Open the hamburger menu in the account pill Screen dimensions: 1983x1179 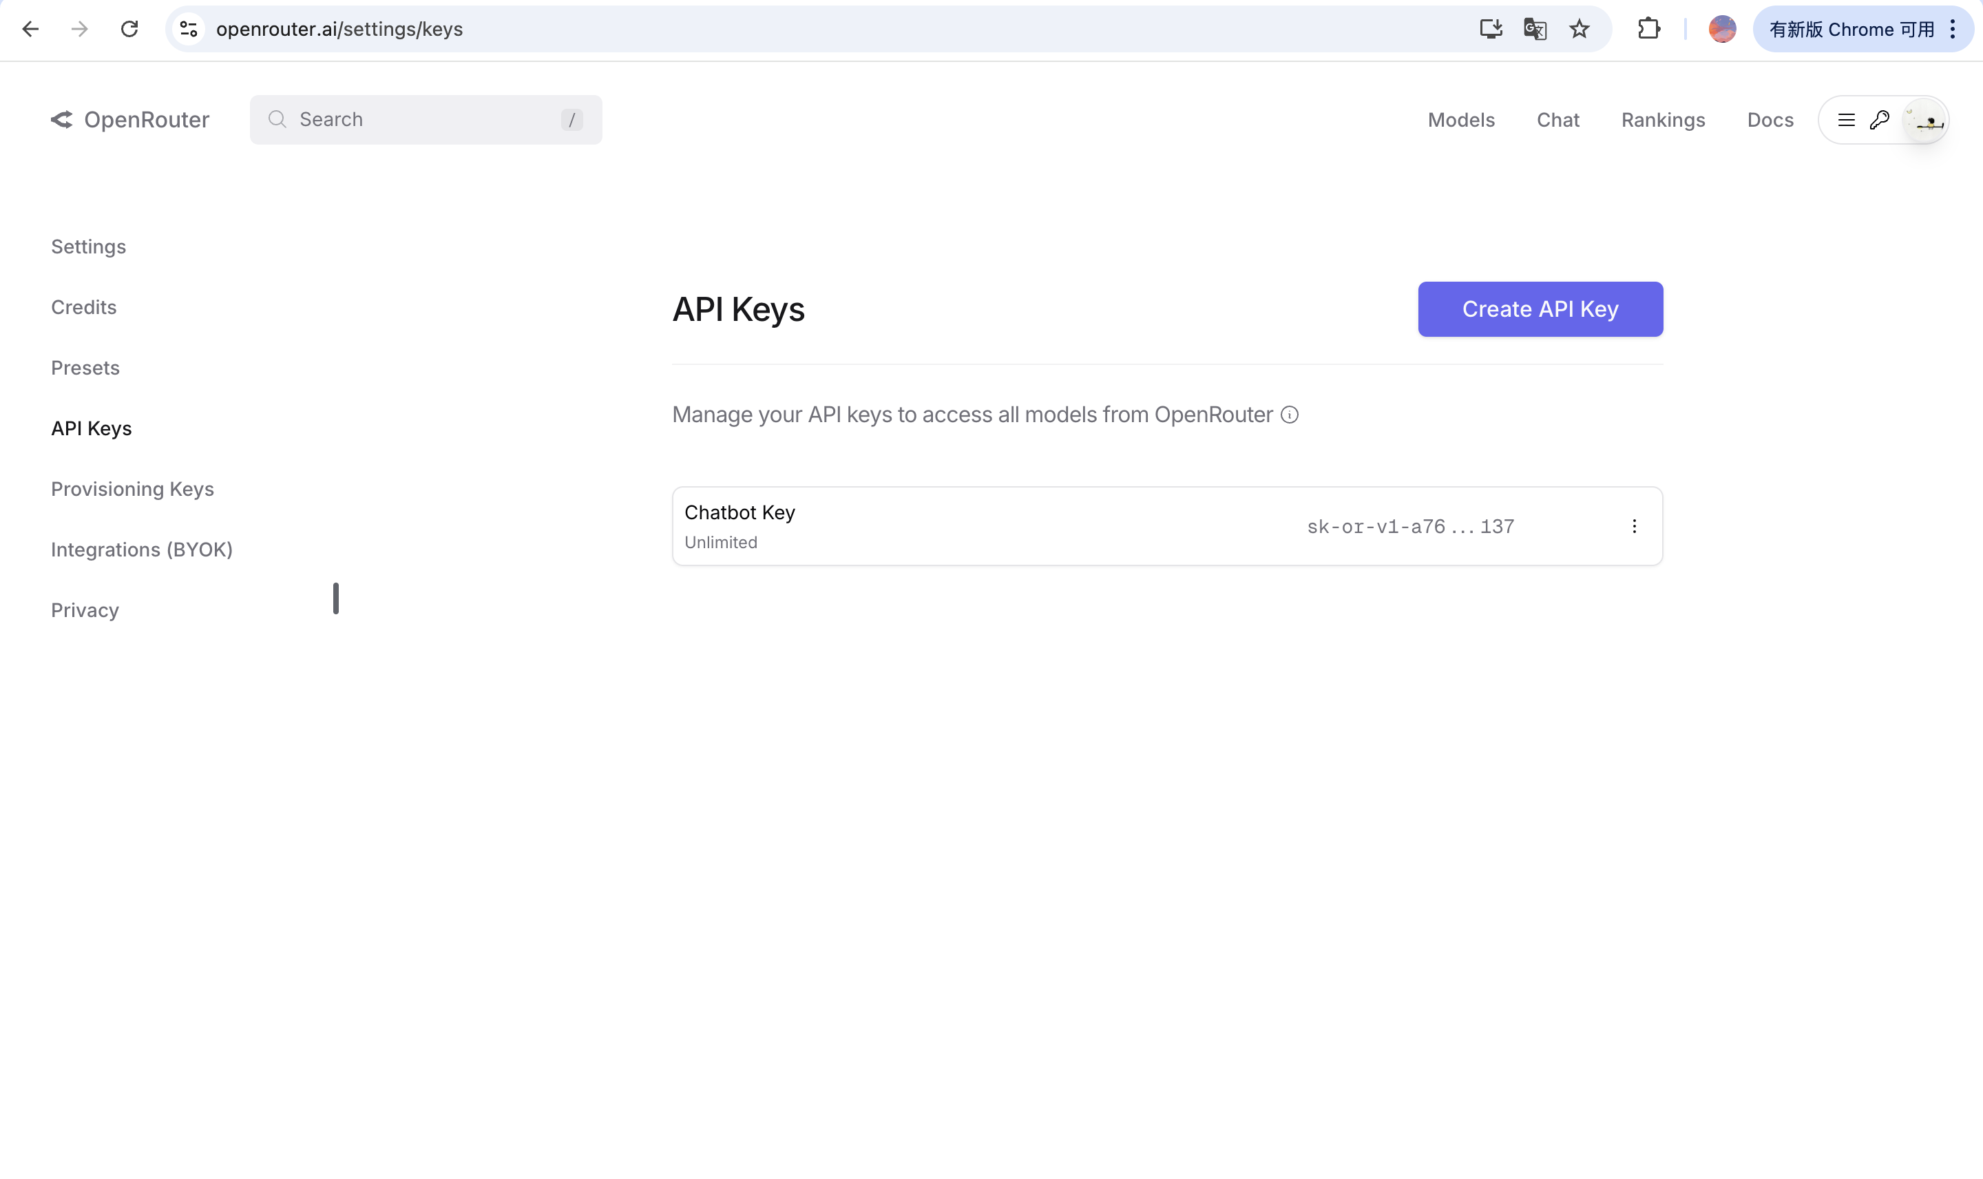(1847, 119)
